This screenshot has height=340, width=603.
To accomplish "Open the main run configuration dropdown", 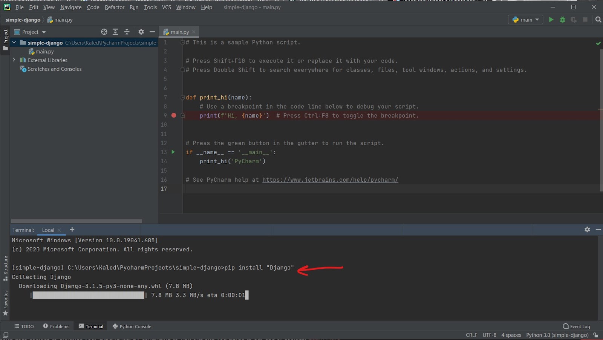I will (525, 20).
